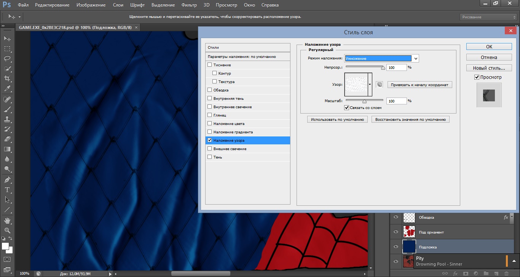
Task: Select the Rectangular Marquee tool
Action: pos(7,48)
